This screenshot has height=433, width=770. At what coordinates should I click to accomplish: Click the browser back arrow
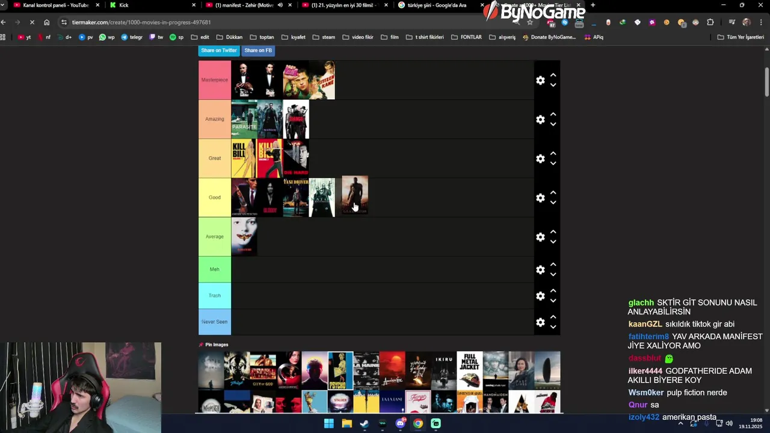pos(4,22)
